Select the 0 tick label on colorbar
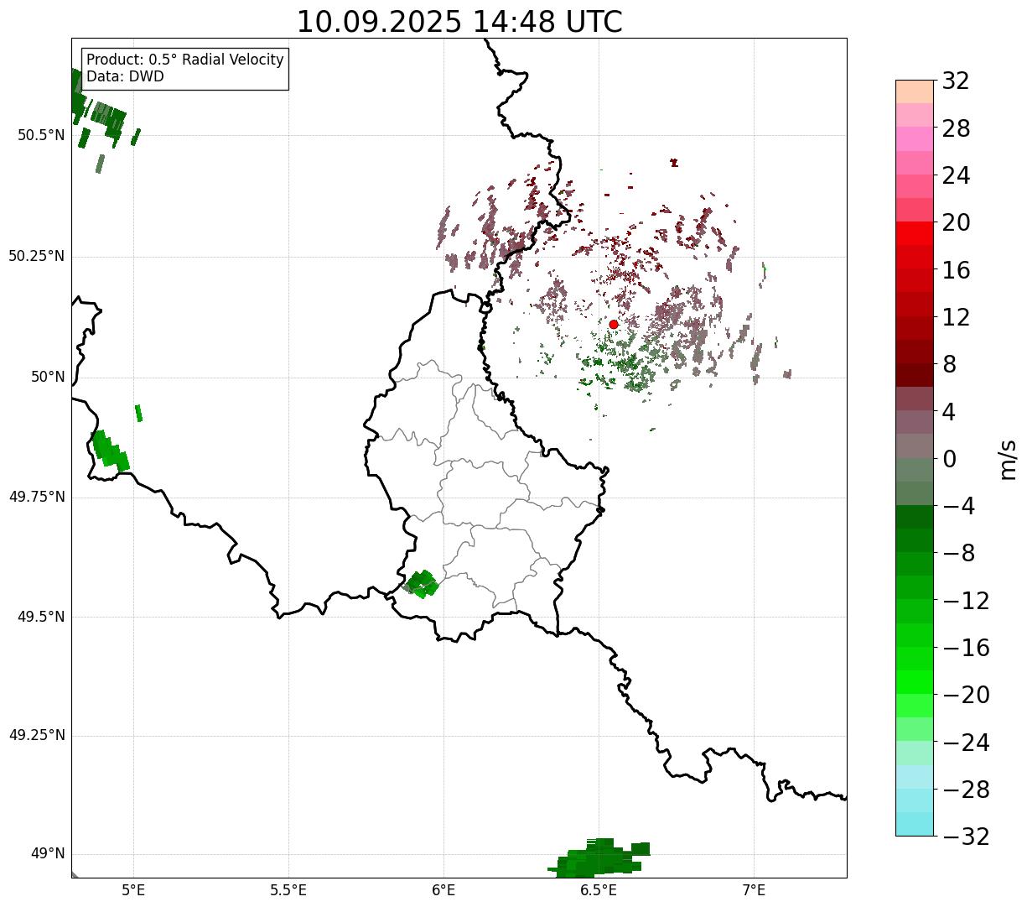This screenshot has height=907, width=1027. [949, 459]
